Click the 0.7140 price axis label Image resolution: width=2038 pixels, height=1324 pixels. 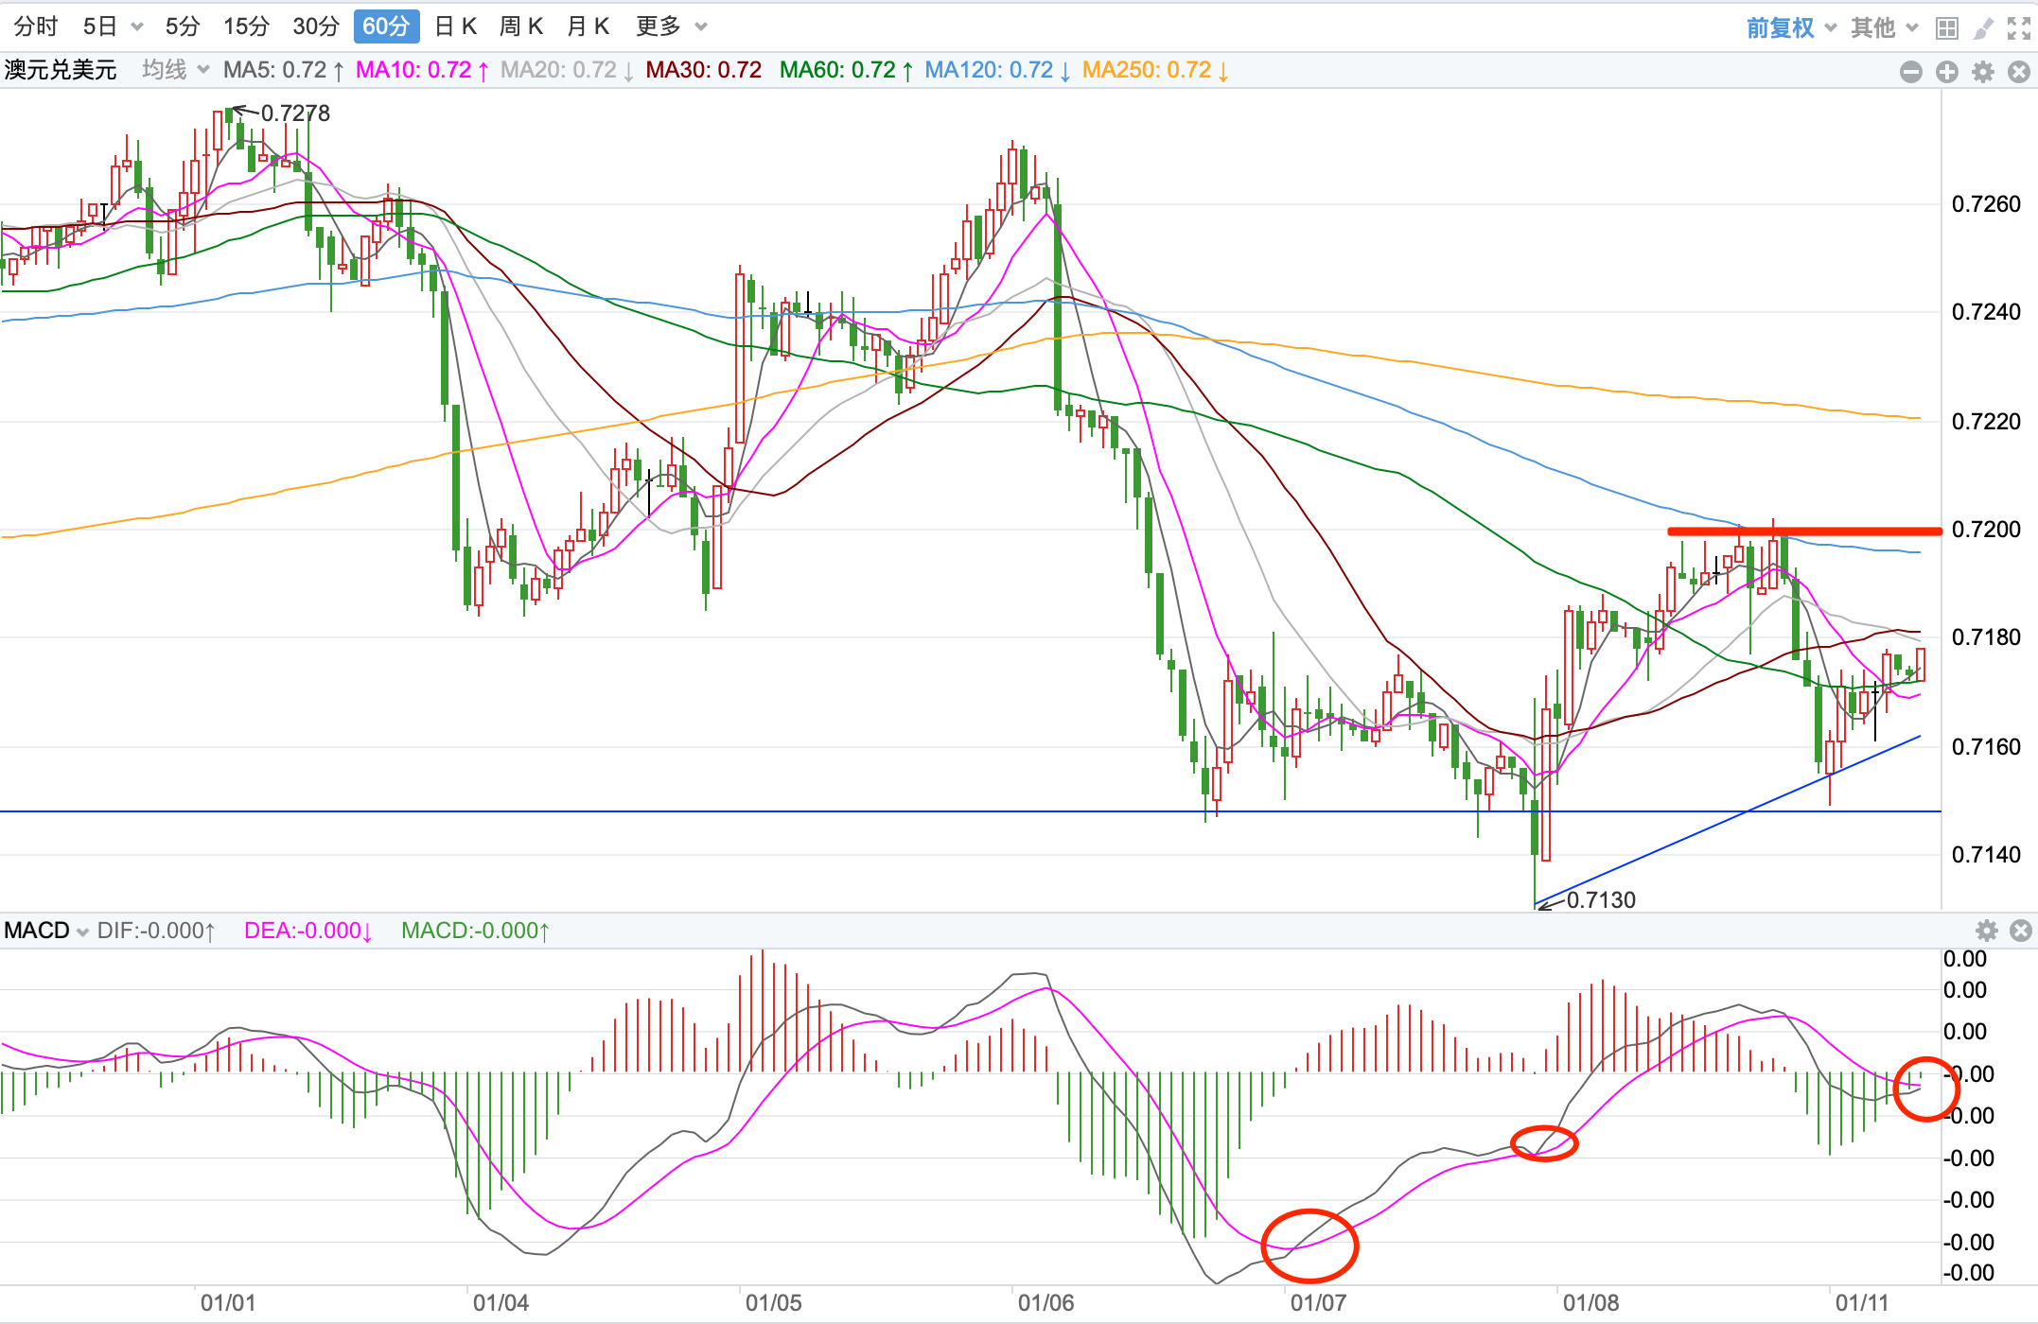[1986, 855]
